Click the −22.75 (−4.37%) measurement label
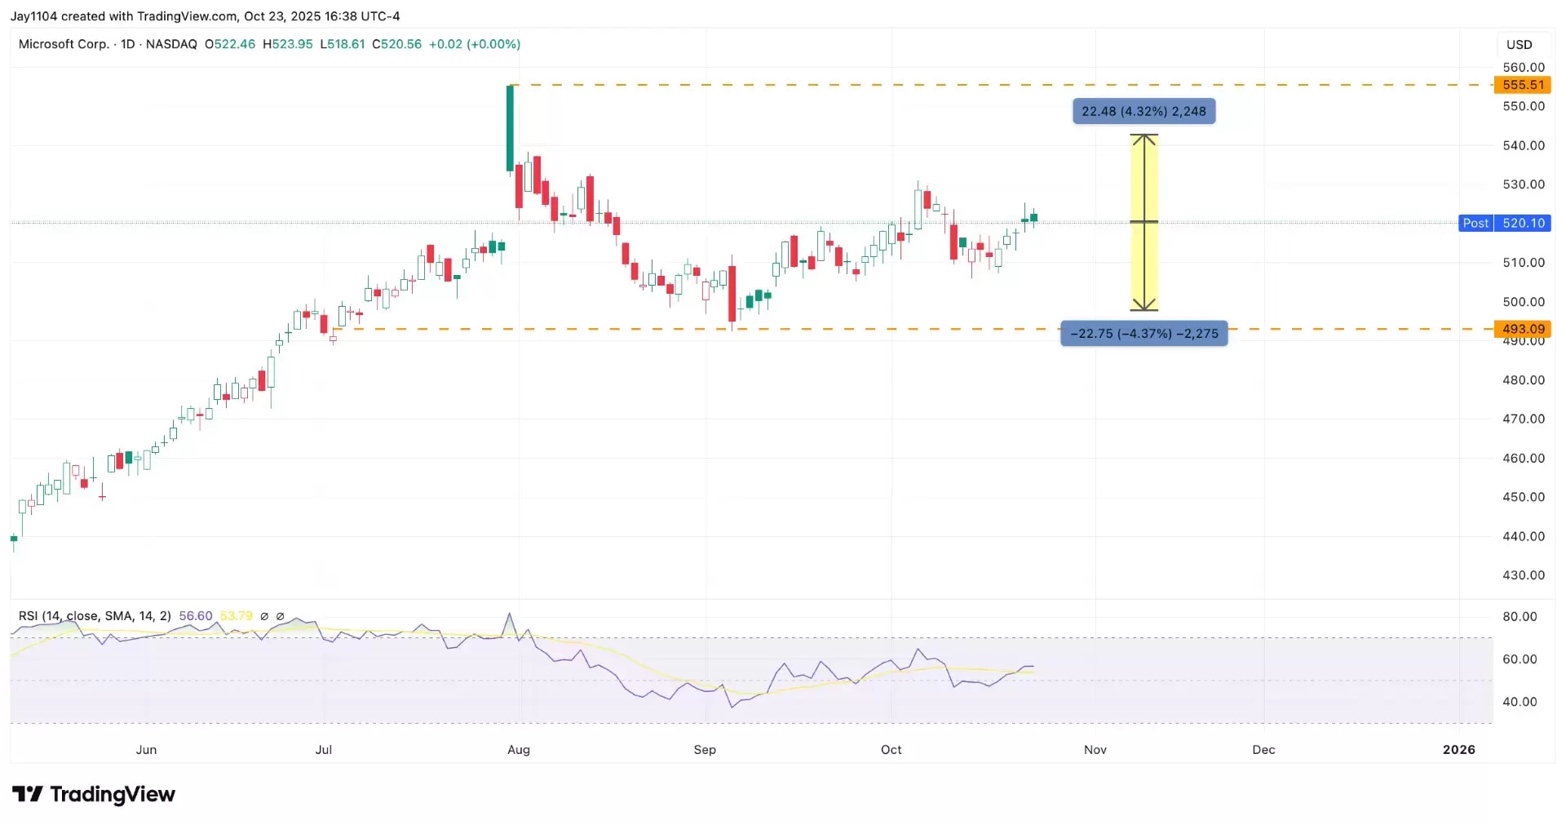 1144,333
